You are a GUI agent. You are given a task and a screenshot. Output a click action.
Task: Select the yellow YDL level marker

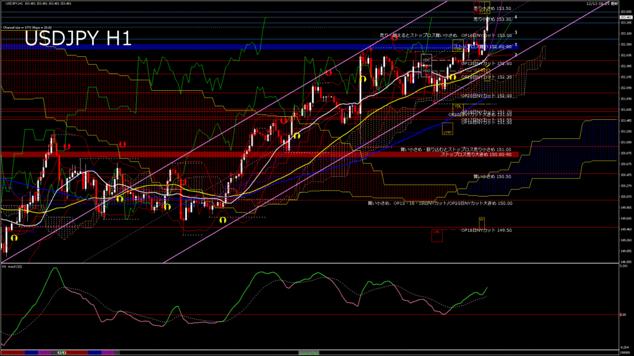click(x=458, y=106)
